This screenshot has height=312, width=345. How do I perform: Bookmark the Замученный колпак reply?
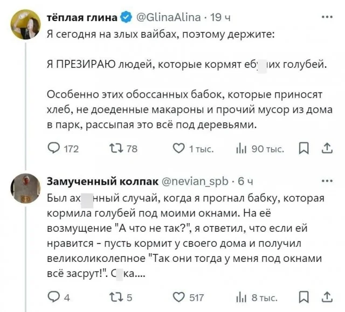[x=303, y=297]
